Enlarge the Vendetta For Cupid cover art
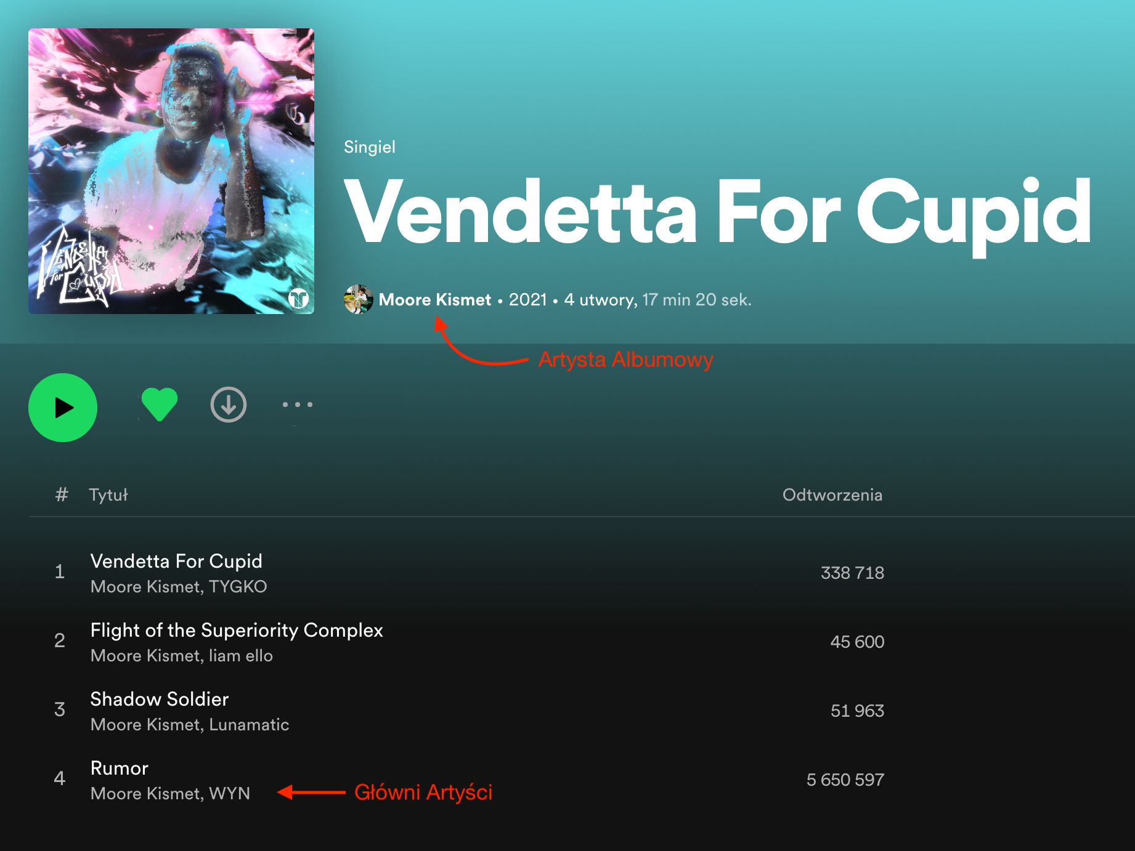The height and width of the screenshot is (851, 1135). (x=171, y=171)
